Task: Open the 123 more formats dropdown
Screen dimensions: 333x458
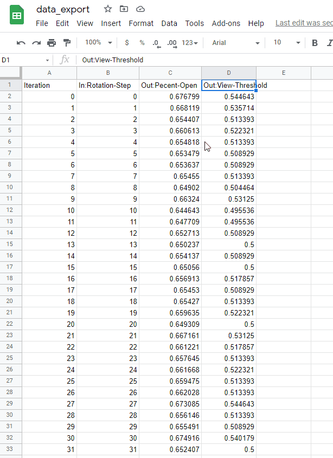Action: click(x=190, y=43)
